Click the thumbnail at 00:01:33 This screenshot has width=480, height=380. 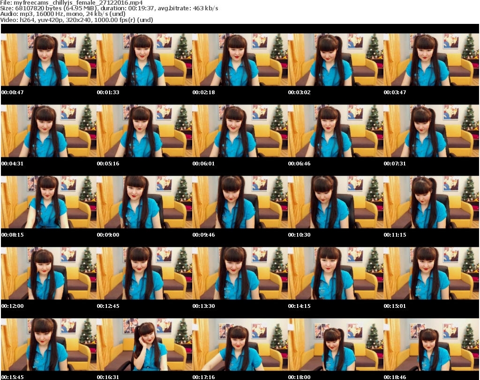pyautogui.click(x=144, y=60)
